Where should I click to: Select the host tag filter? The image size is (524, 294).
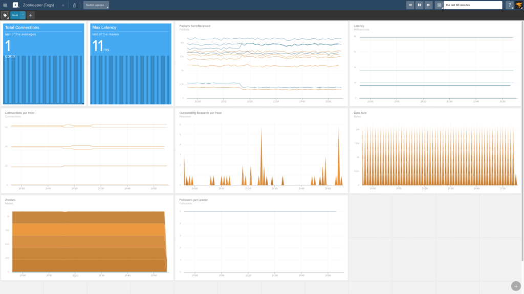(15, 15)
